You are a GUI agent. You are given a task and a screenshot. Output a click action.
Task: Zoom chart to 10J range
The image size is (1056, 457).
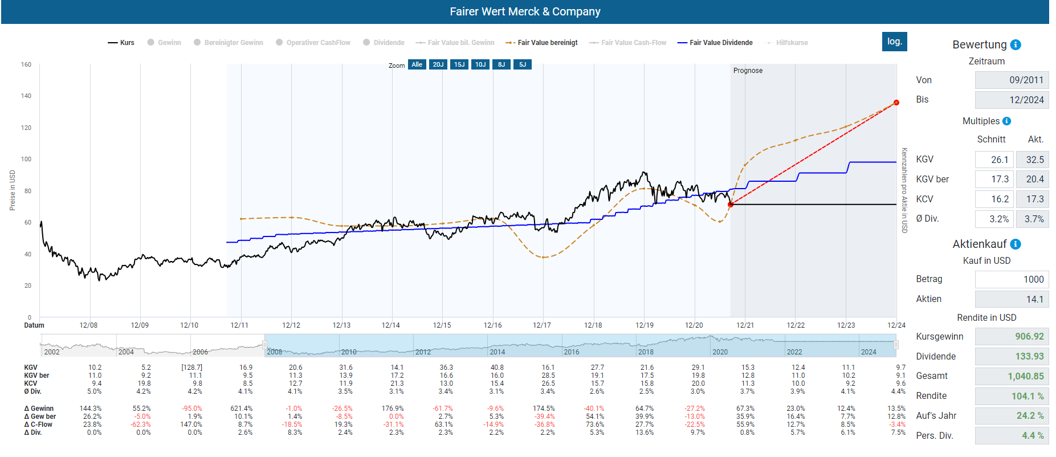point(480,64)
